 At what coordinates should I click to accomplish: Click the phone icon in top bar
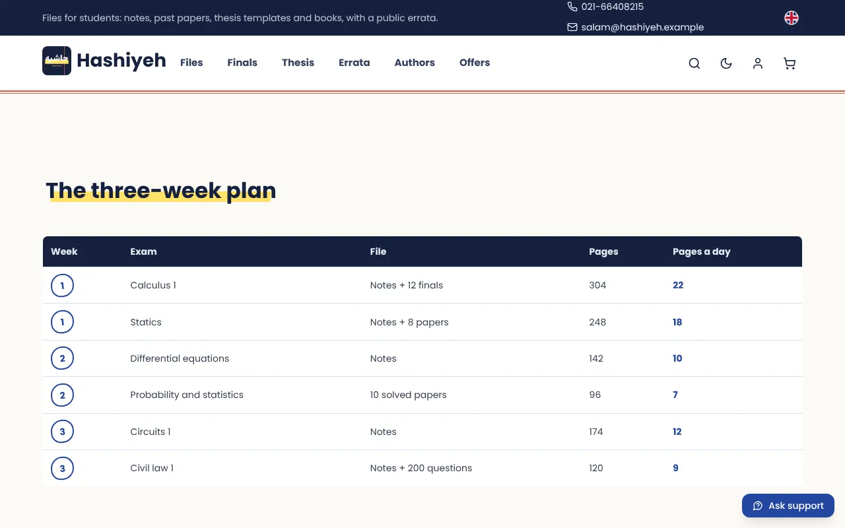[x=572, y=7]
